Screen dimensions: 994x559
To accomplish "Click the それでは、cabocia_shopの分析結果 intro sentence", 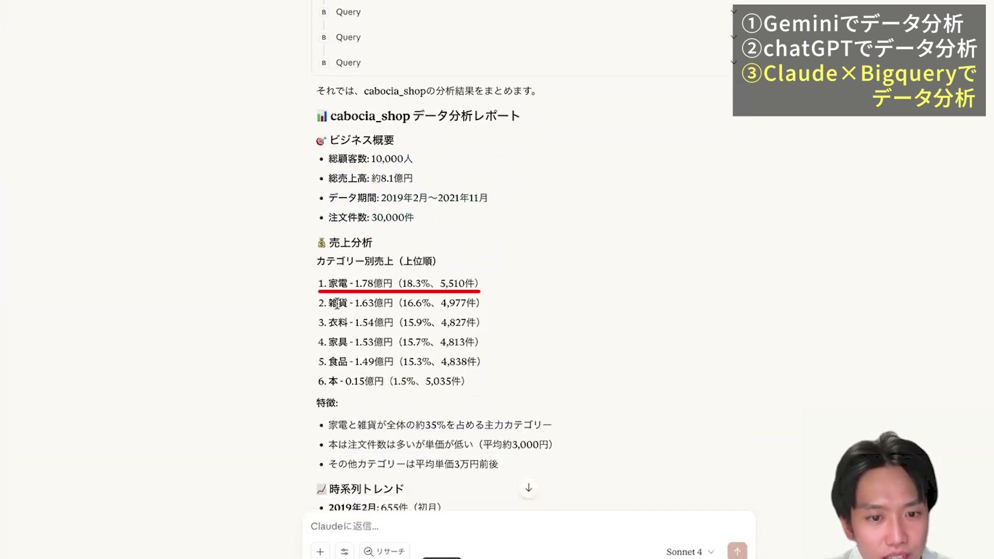I will click(428, 91).
